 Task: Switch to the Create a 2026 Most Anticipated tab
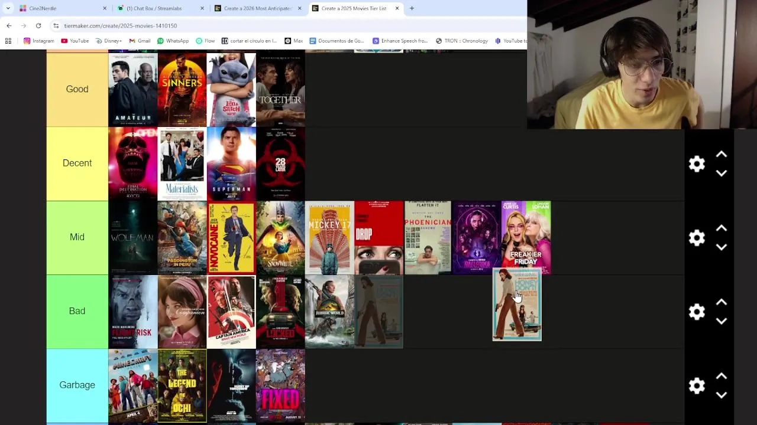coord(258,8)
